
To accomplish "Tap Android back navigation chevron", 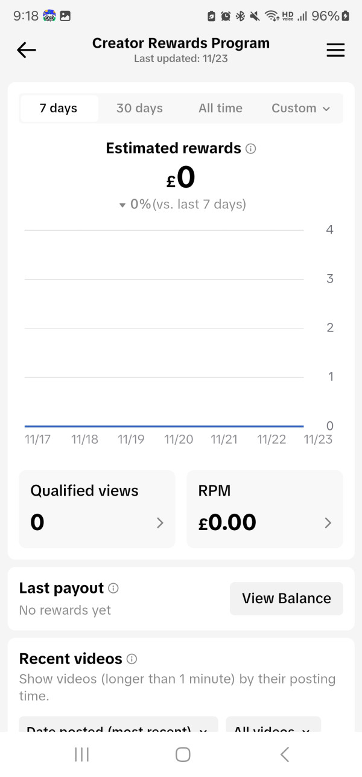I will 285,754.
